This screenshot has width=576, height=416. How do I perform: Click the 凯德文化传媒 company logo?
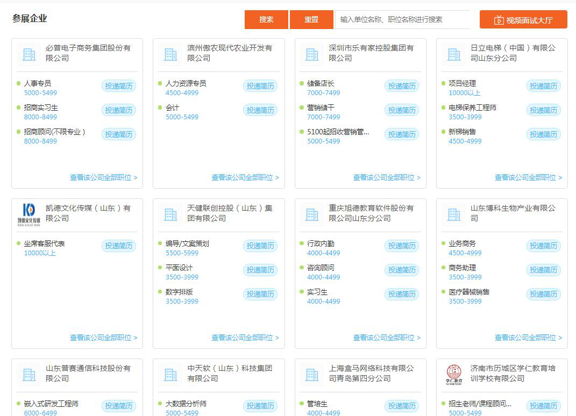(x=29, y=214)
